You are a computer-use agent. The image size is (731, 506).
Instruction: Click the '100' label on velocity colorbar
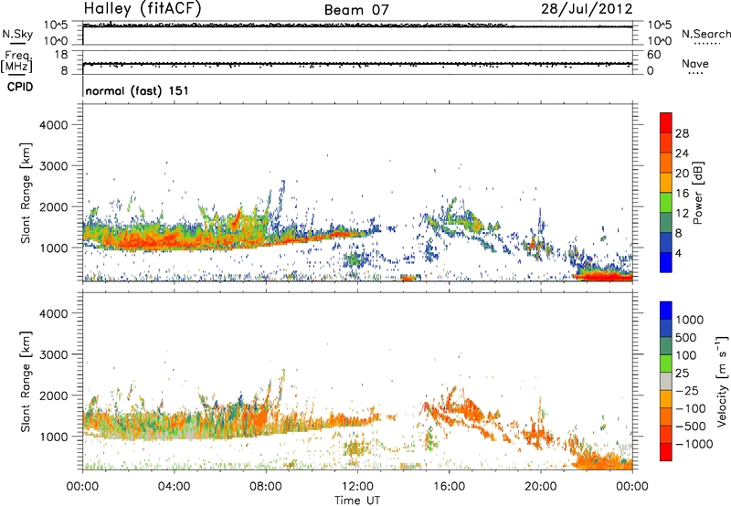tap(688, 355)
